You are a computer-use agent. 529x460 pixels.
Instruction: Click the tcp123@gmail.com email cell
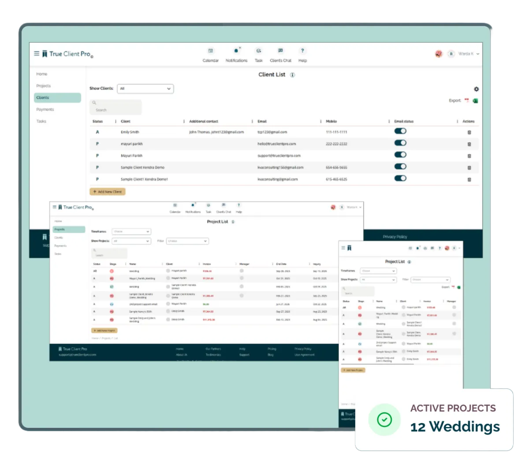click(x=272, y=132)
